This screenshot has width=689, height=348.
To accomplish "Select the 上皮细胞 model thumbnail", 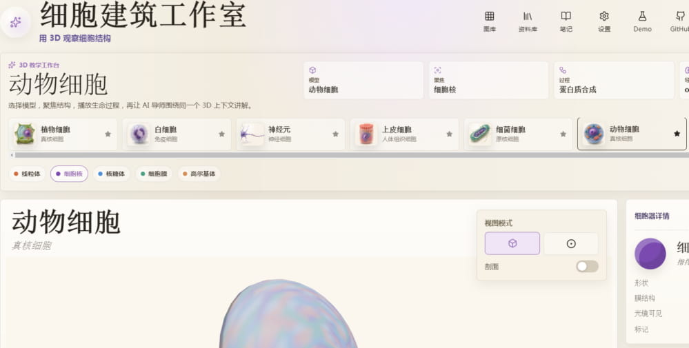I will click(x=366, y=134).
